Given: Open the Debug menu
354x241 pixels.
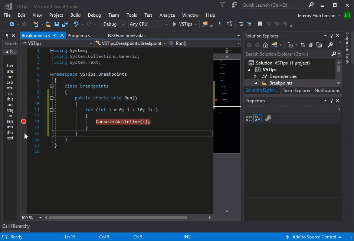Looking at the screenshot, I should click(94, 15).
